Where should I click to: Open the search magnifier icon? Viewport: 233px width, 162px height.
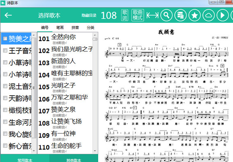[x=167, y=15]
